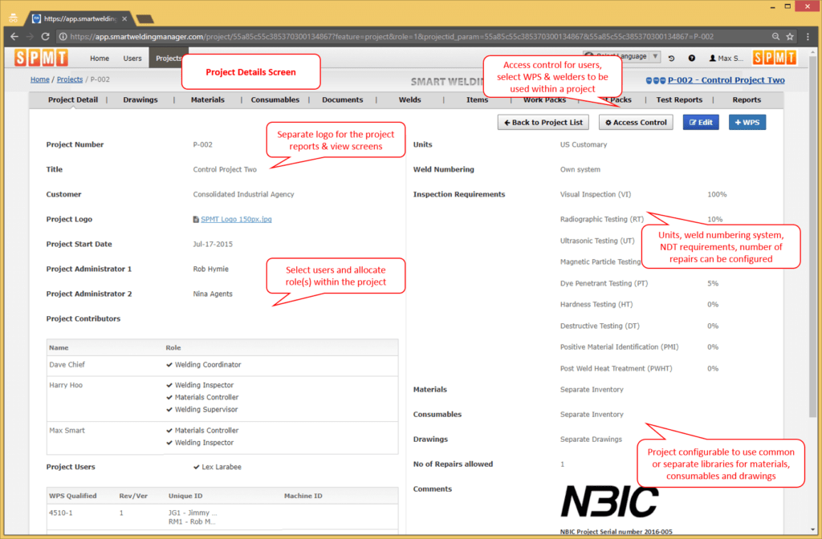Open the Select Language dropdown

pyautogui.click(x=621, y=56)
